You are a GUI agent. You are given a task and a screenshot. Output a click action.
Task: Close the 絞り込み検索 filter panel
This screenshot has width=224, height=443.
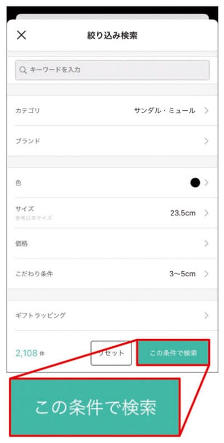pos(21,35)
